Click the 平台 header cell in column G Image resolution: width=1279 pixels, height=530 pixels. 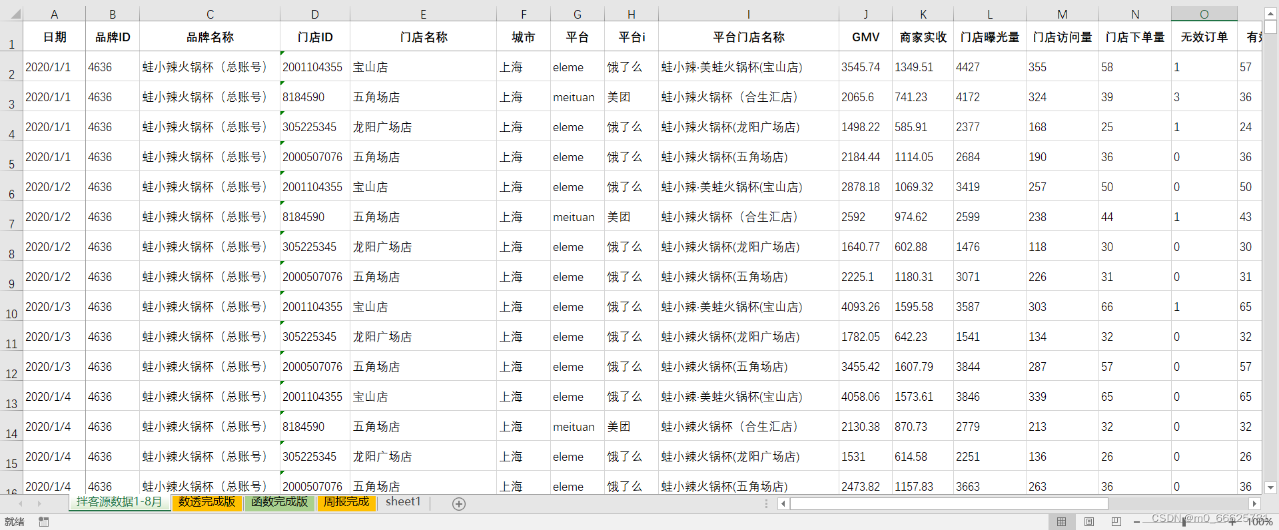[577, 37]
